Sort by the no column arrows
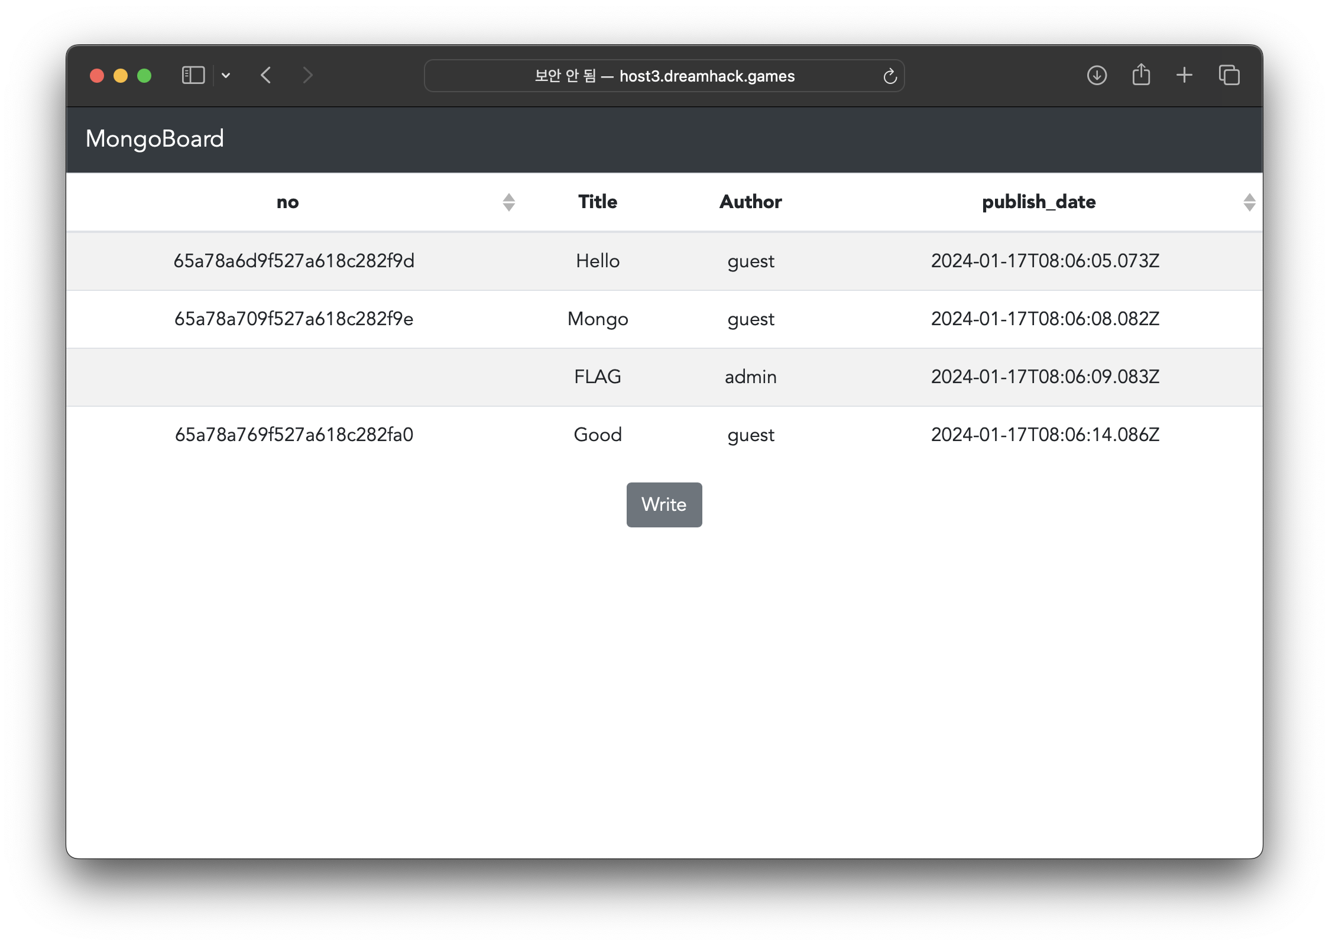Viewport: 1329px width, 946px height. click(x=508, y=202)
